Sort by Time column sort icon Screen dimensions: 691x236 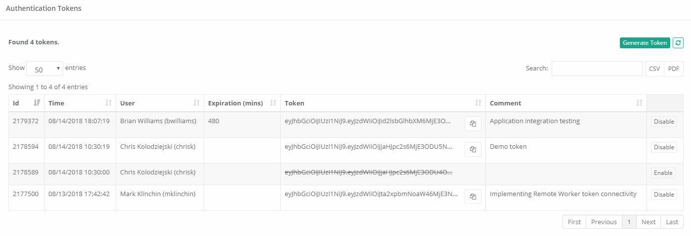point(109,103)
